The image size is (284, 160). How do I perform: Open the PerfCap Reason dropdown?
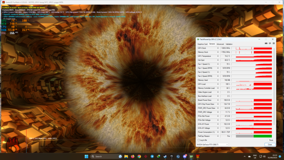click(218, 136)
